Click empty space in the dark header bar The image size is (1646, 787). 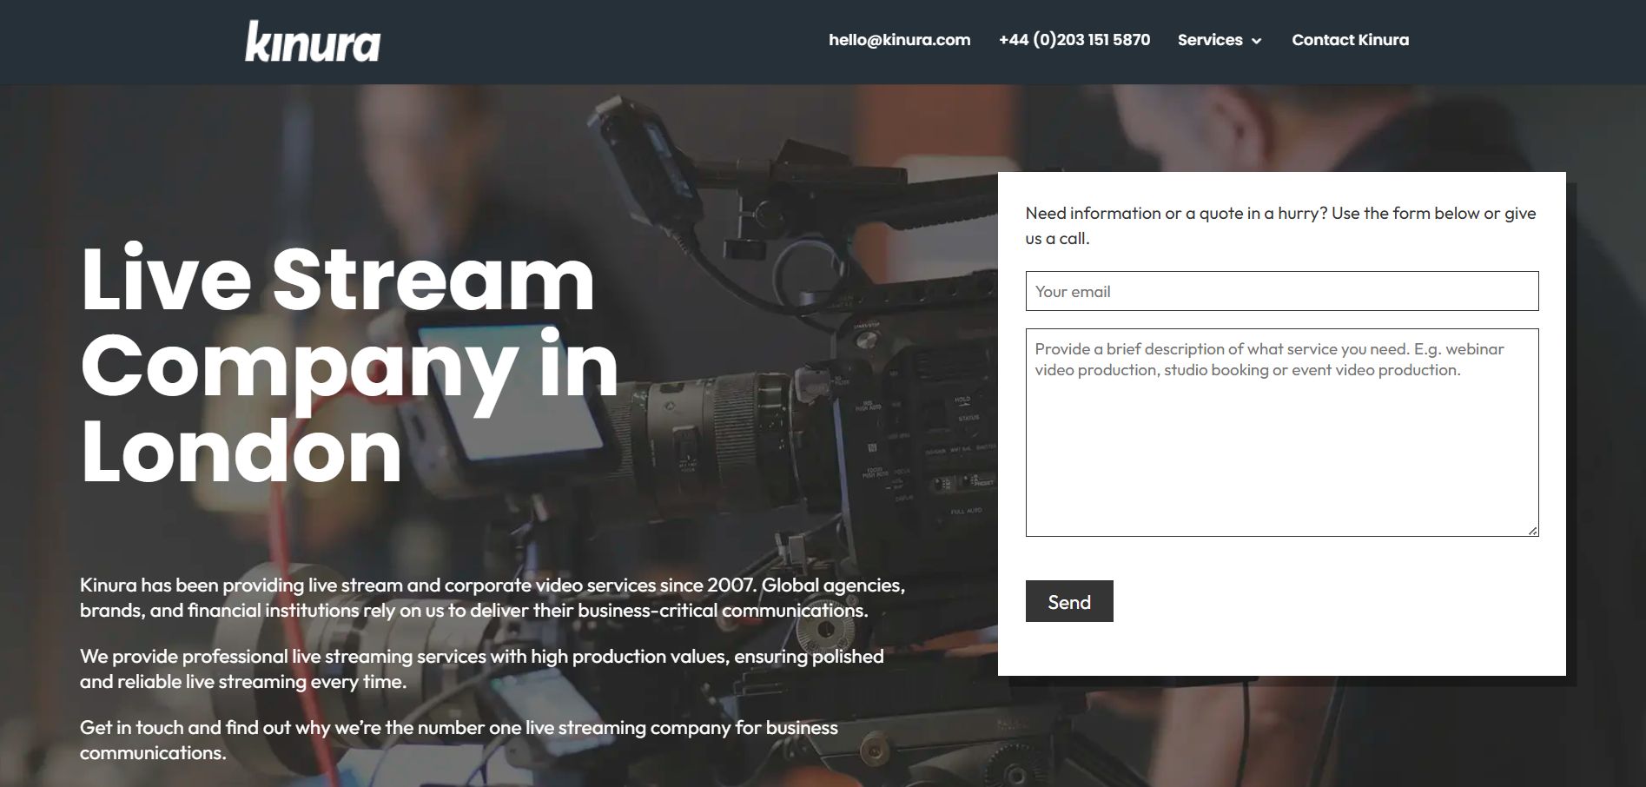[608, 42]
